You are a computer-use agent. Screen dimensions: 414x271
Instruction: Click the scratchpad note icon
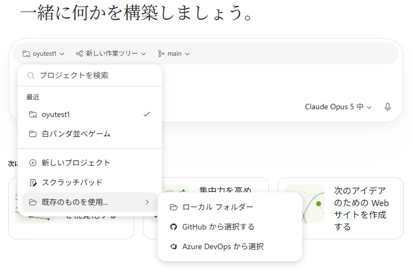click(33, 182)
